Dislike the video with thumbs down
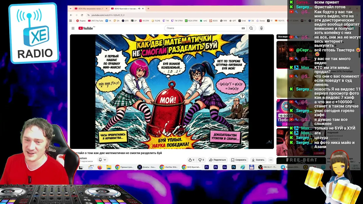The width and height of the screenshot is (363, 204). pyautogui.click(x=201, y=160)
